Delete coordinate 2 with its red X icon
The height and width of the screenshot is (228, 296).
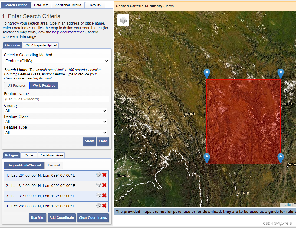104,185
